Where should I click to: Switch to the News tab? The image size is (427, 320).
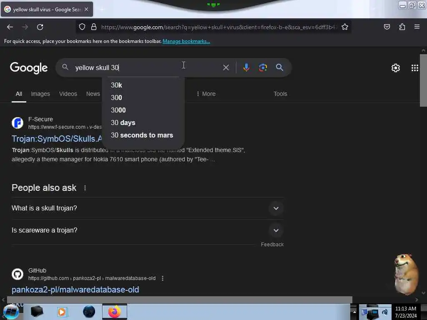click(93, 94)
